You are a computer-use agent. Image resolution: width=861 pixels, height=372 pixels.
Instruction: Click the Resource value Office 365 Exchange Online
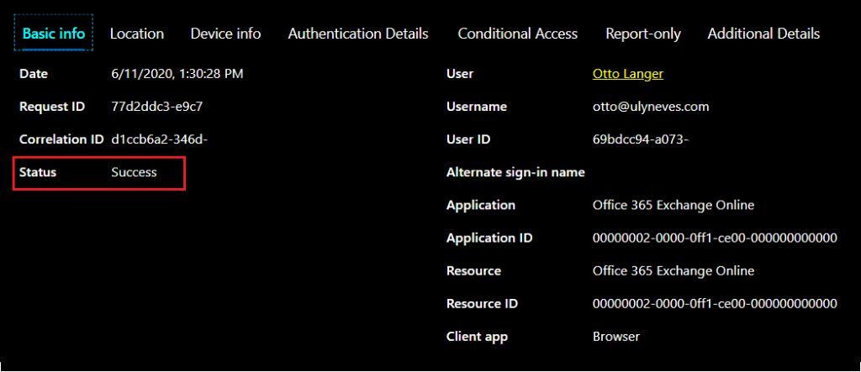pos(673,270)
